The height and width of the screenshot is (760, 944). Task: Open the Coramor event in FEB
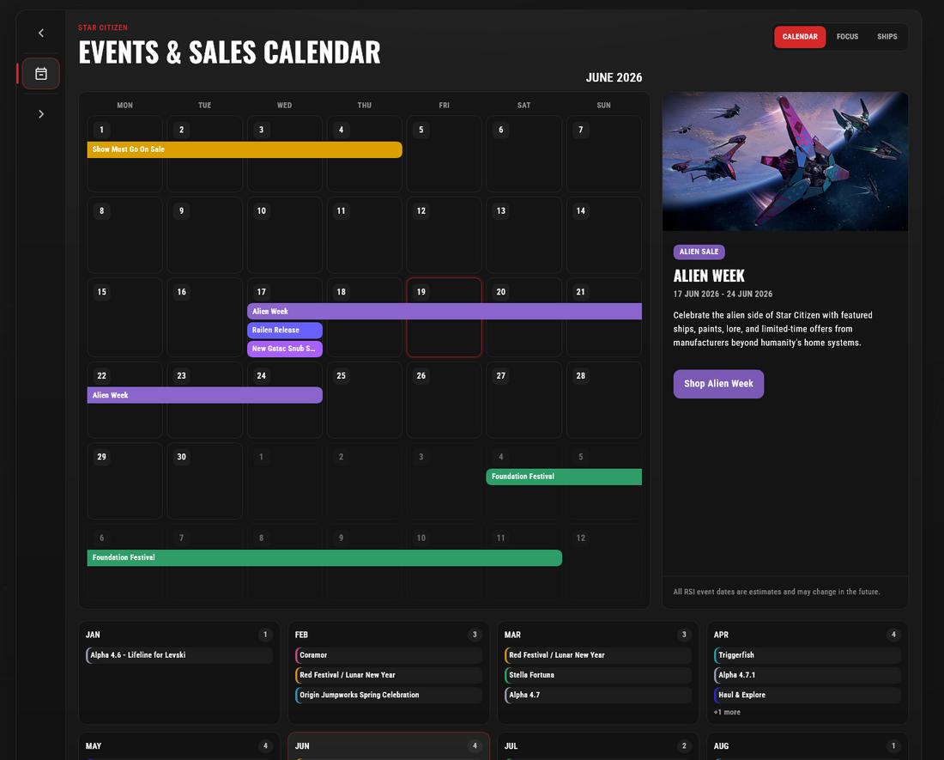[x=389, y=655]
